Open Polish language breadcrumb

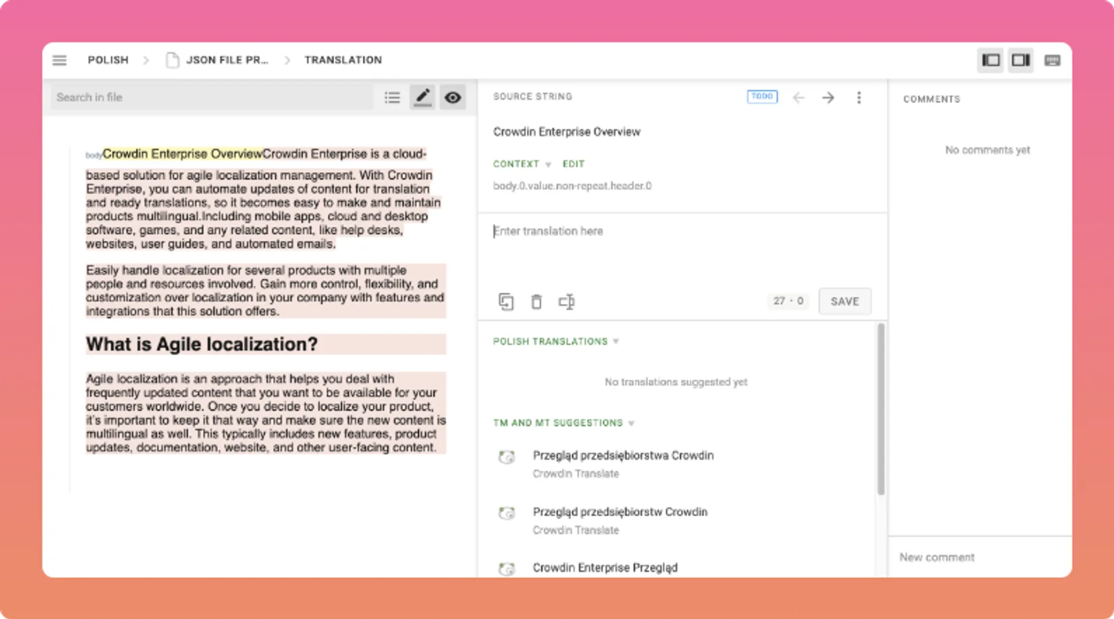coord(108,60)
